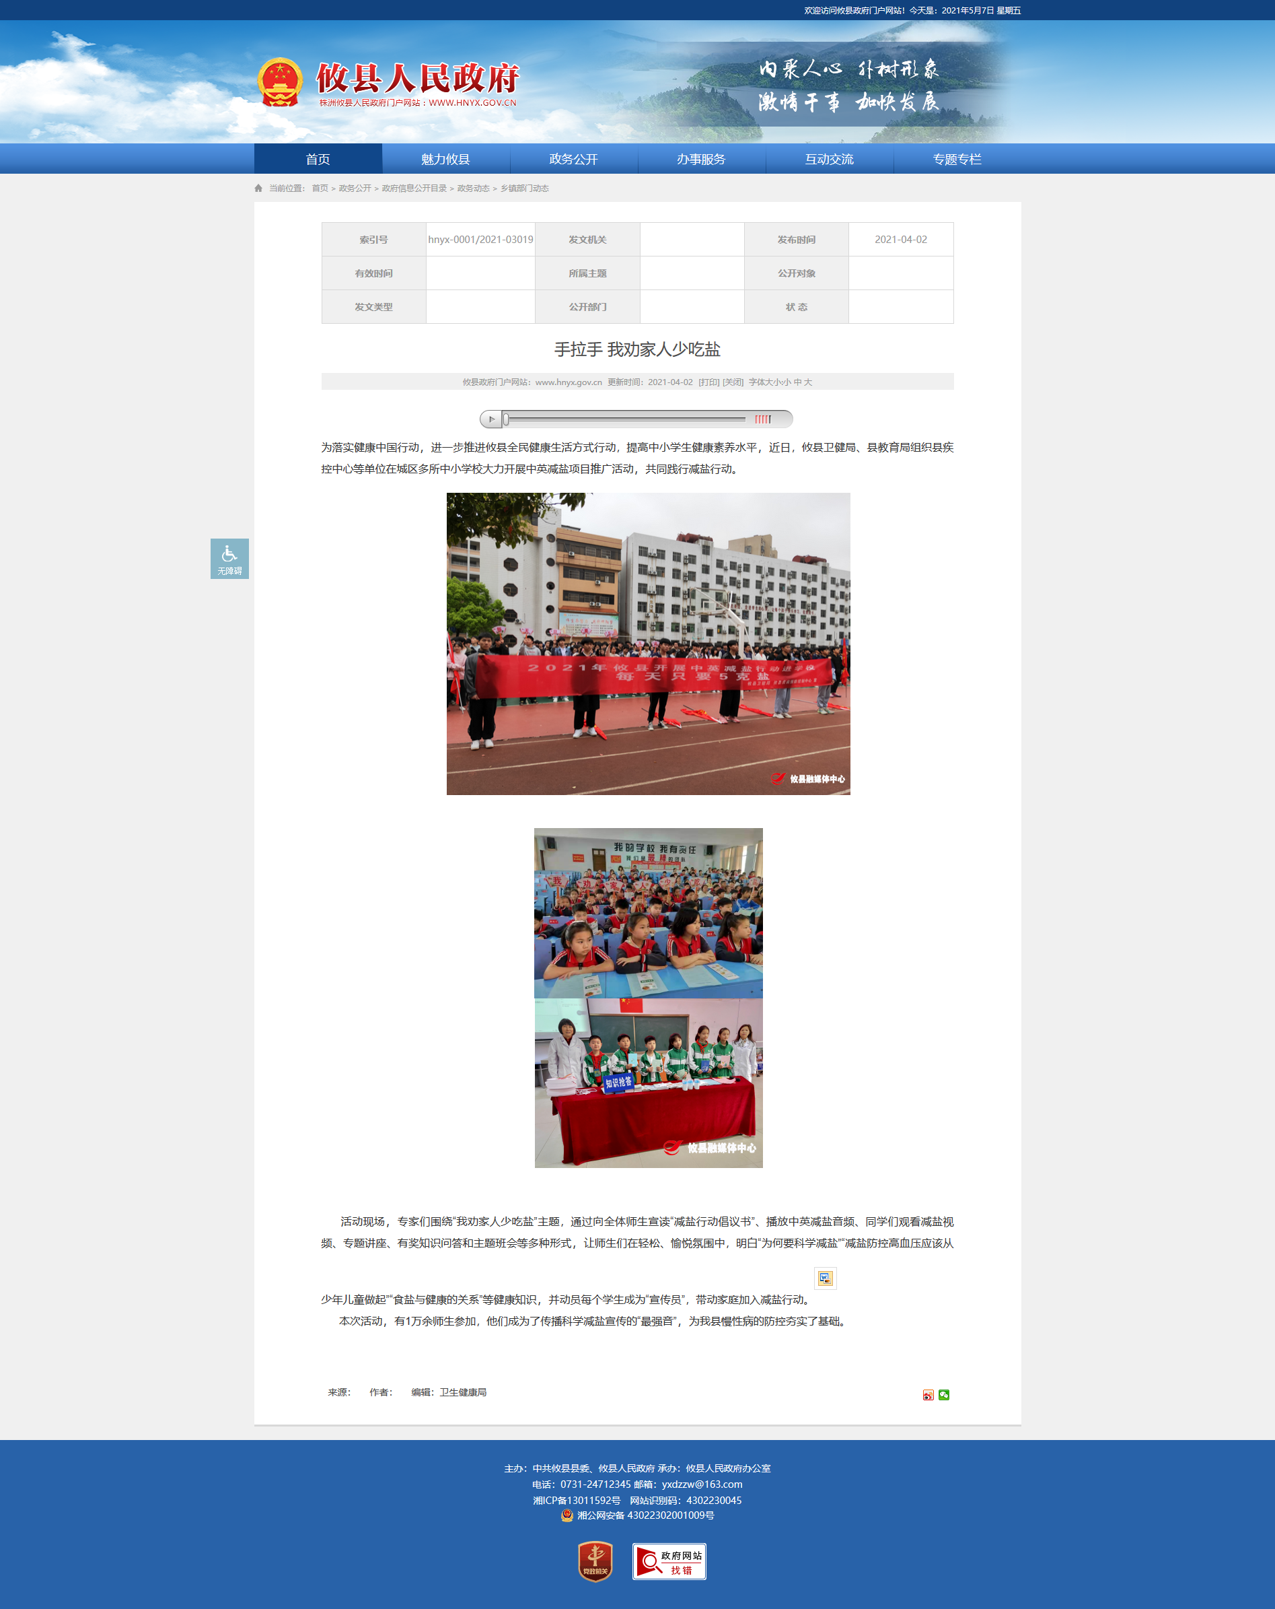Viewport: 1275px width, 1609px height.
Task: Click the 发文类型 table label
Action: tap(374, 307)
